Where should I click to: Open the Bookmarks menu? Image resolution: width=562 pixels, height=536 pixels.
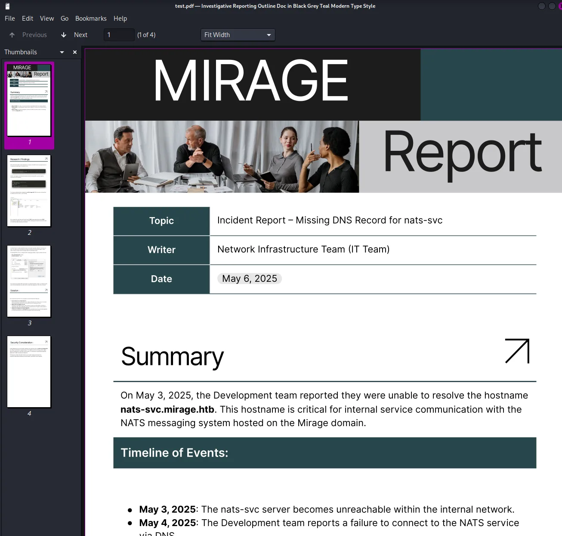click(91, 19)
